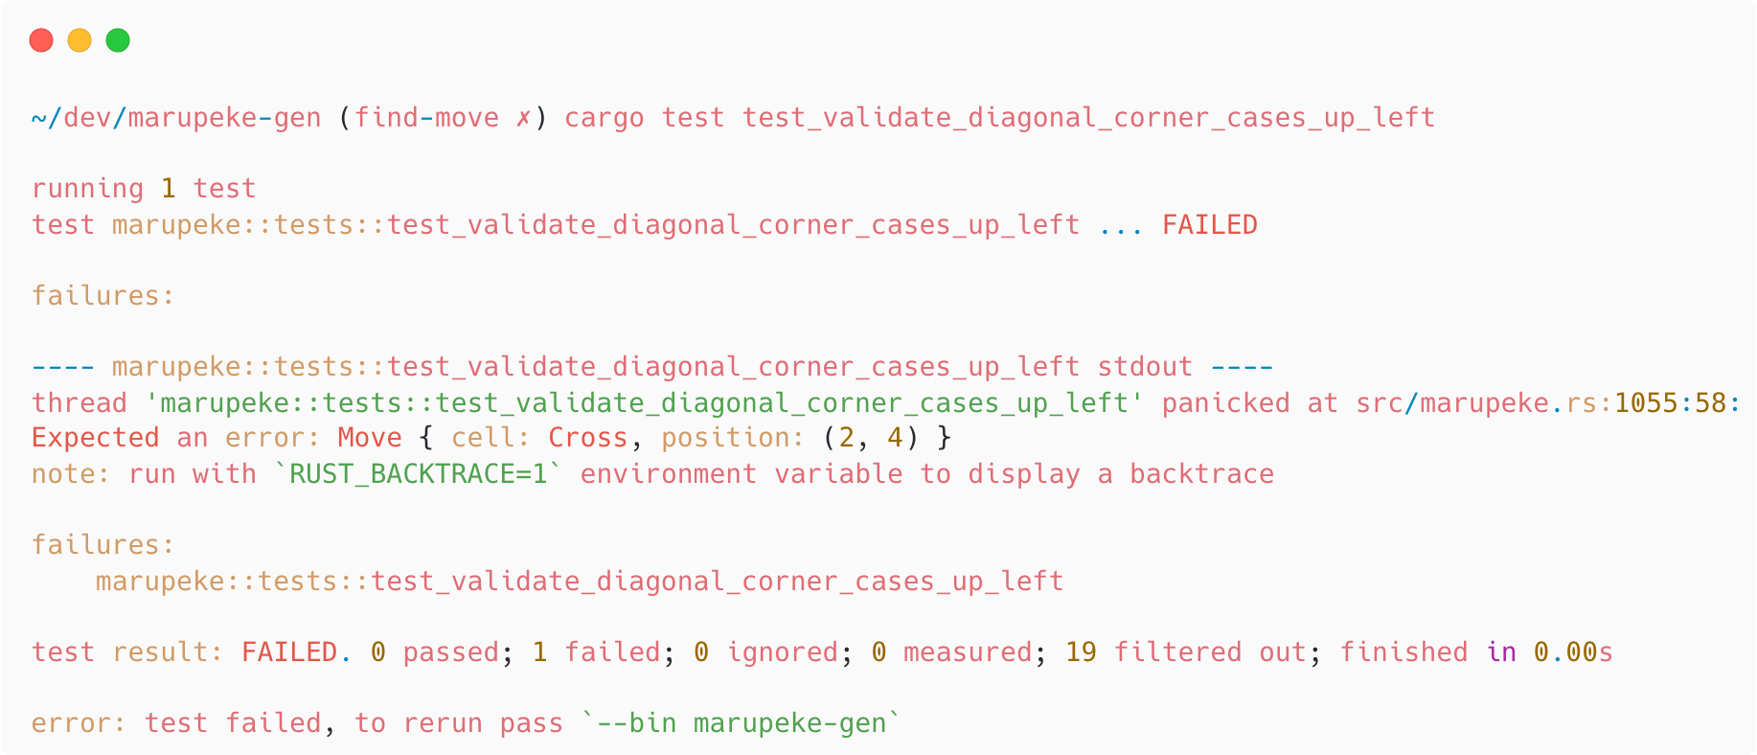Click the '~/dev/marupeke-gen' path in prompt
This screenshot has height=755, width=1757.
click(176, 118)
